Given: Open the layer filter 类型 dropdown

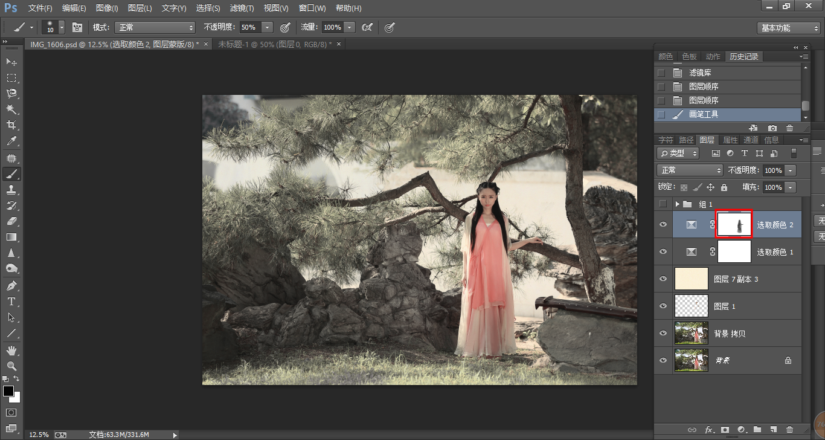Looking at the screenshot, I should tap(678, 154).
